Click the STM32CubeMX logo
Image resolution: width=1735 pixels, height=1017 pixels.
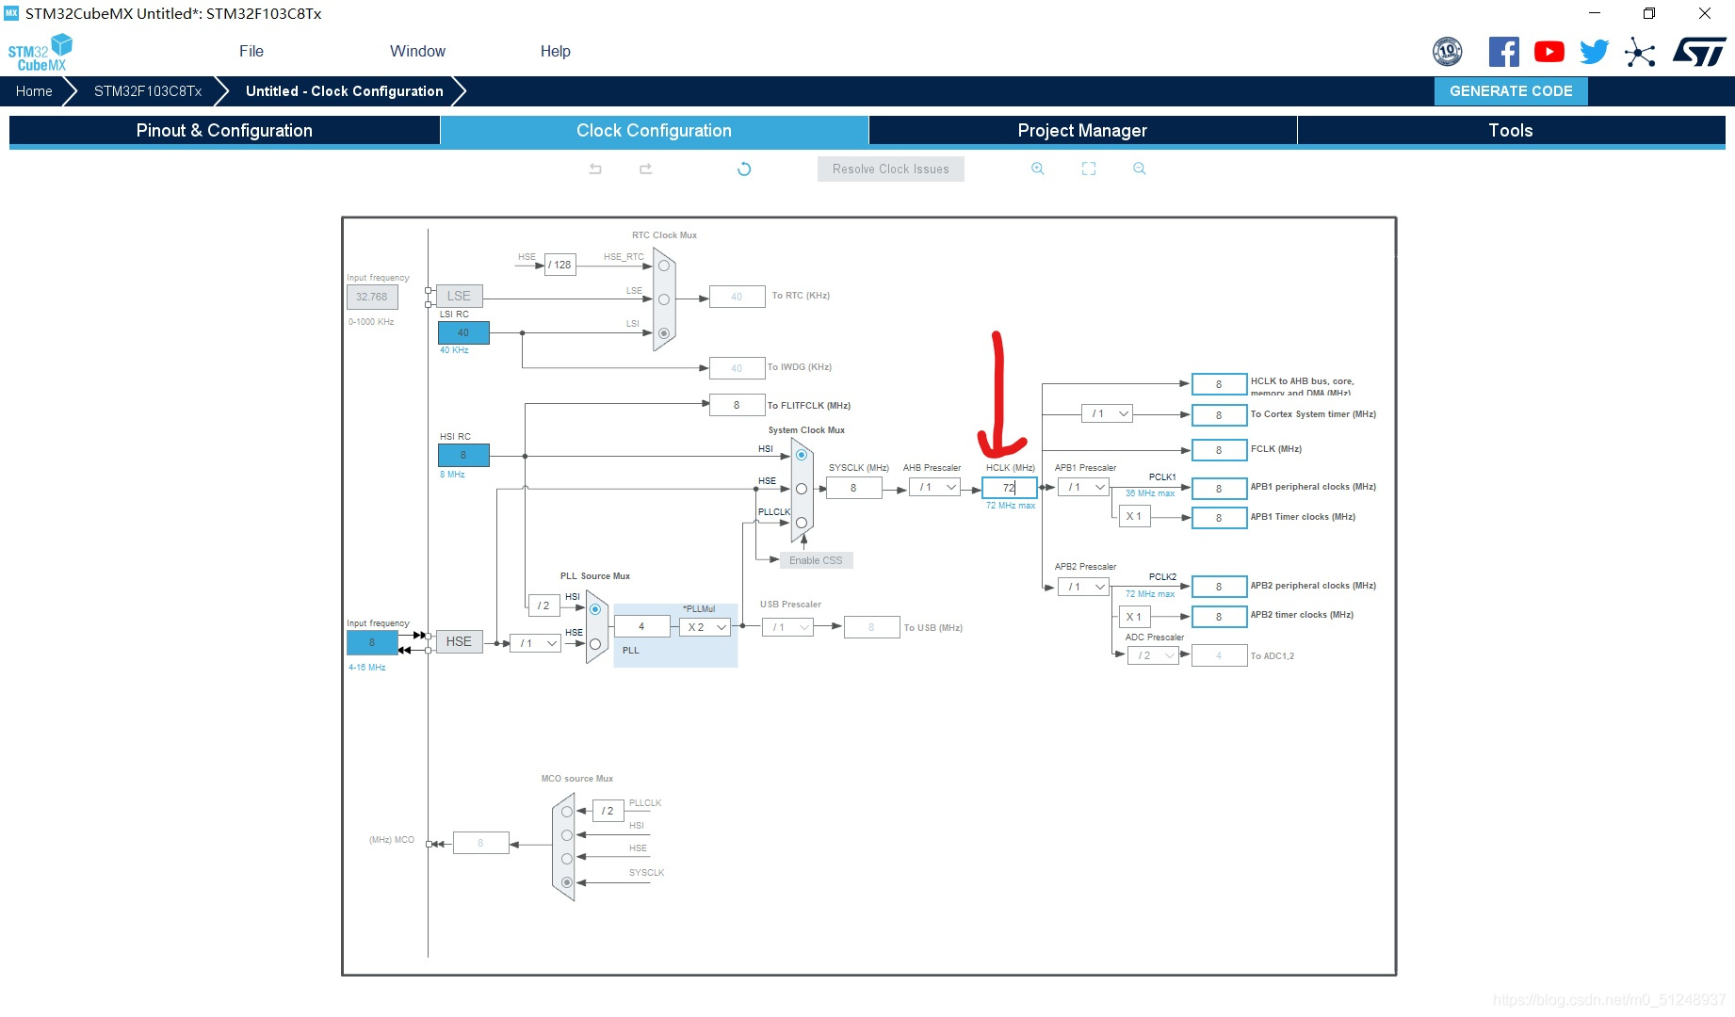click(x=41, y=53)
